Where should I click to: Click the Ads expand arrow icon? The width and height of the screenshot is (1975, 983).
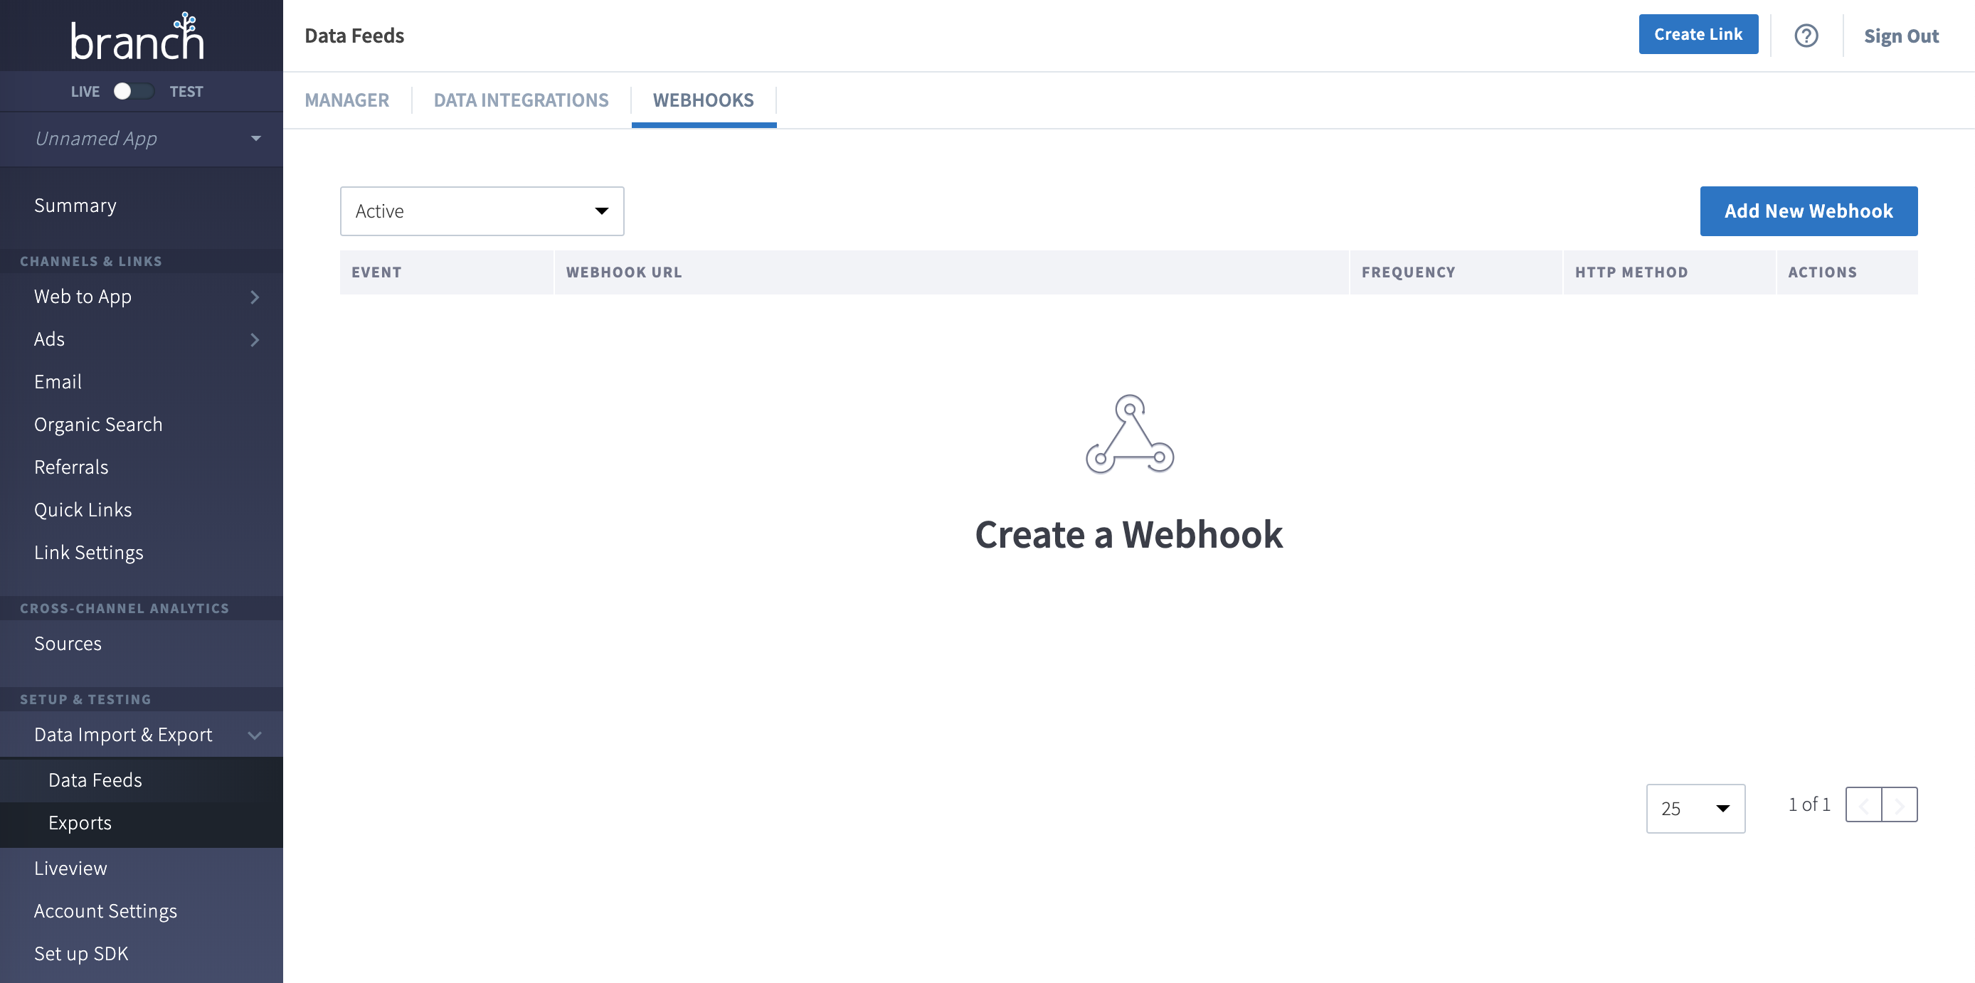click(x=253, y=337)
